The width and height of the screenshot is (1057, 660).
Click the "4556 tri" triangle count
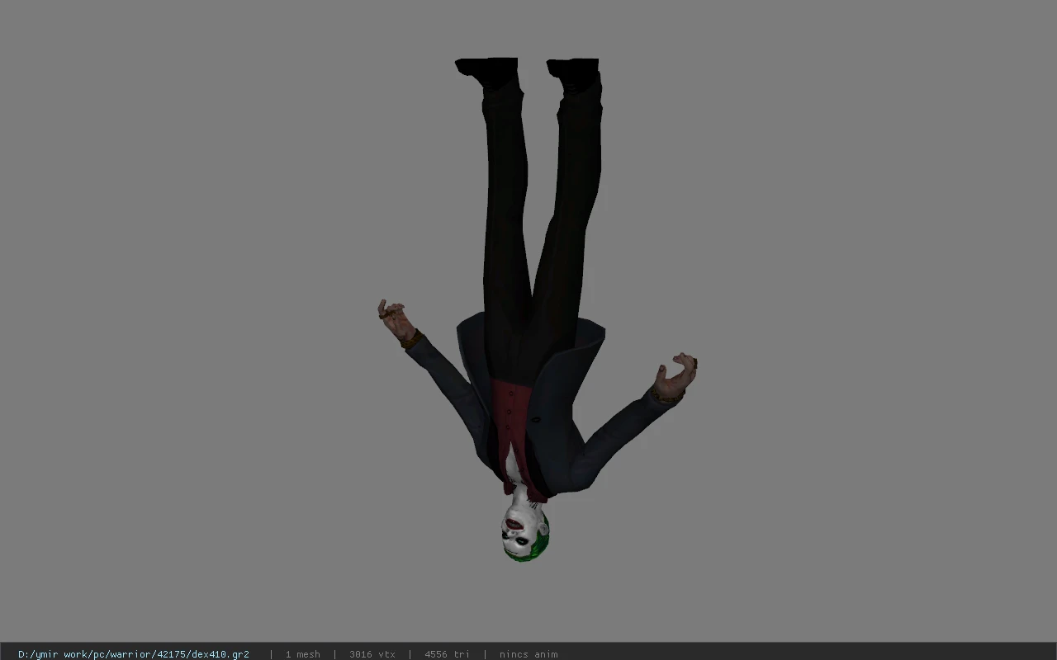click(x=447, y=654)
